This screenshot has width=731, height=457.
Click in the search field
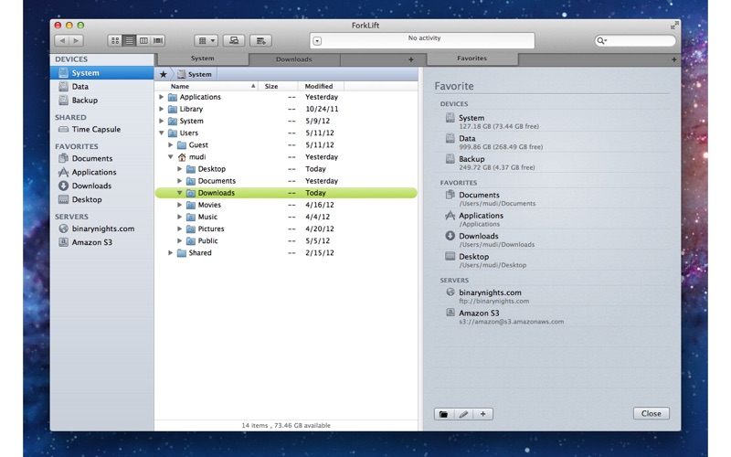(x=639, y=41)
